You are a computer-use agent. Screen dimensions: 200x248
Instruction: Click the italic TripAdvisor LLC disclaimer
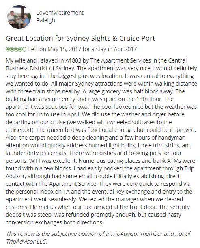[98, 237]
